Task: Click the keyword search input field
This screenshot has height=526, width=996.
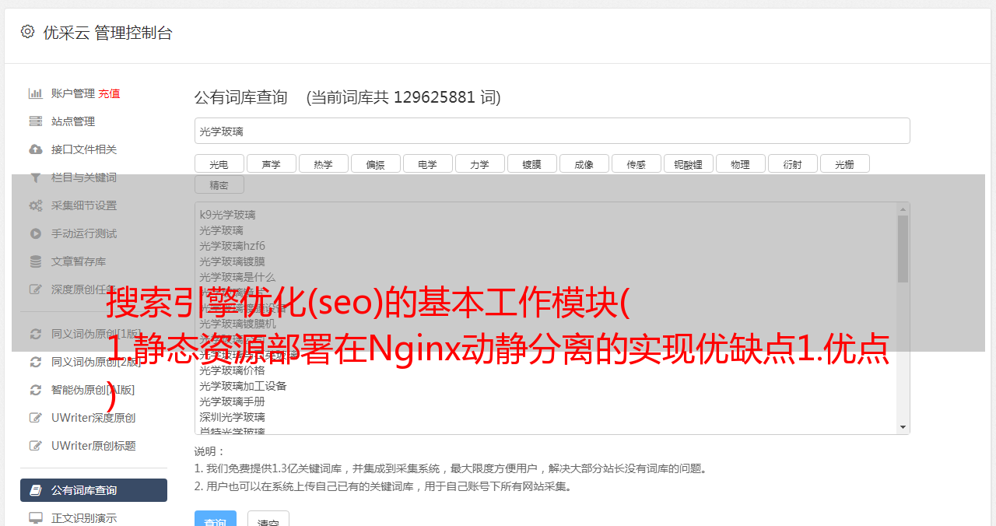Action: click(x=552, y=131)
